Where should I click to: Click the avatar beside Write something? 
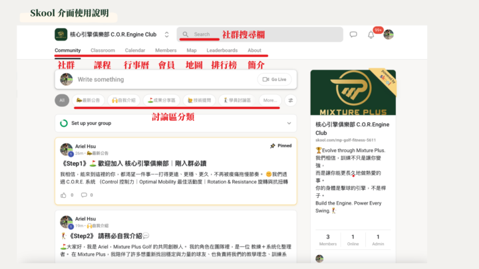(x=67, y=79)
